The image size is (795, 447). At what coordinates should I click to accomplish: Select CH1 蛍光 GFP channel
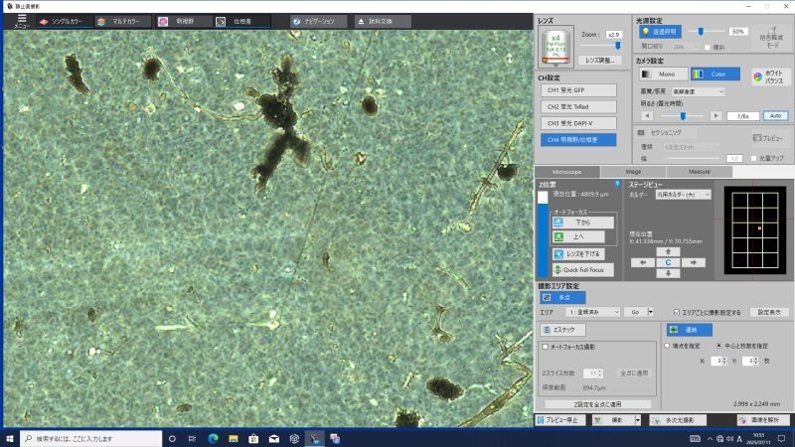(x=578, y=90)
